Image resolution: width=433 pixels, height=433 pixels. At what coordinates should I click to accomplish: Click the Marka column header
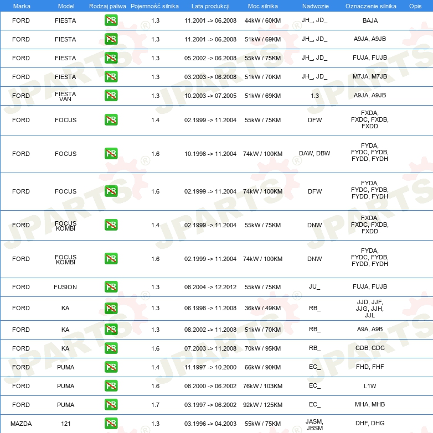22,6
